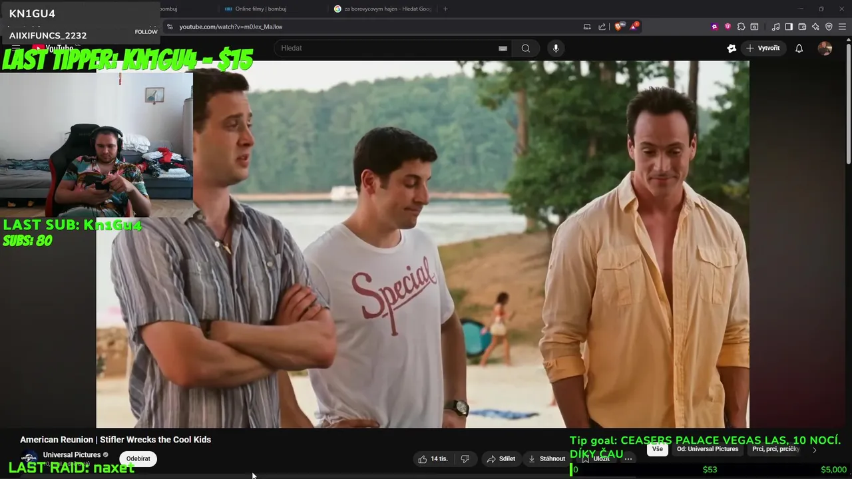Click the extension icon left of Vytvořit
This screenshot has height=479, width=852.
732,48
